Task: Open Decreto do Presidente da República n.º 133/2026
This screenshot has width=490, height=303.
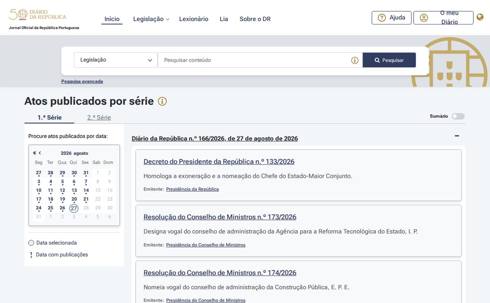Action: [x=219, y=161]
